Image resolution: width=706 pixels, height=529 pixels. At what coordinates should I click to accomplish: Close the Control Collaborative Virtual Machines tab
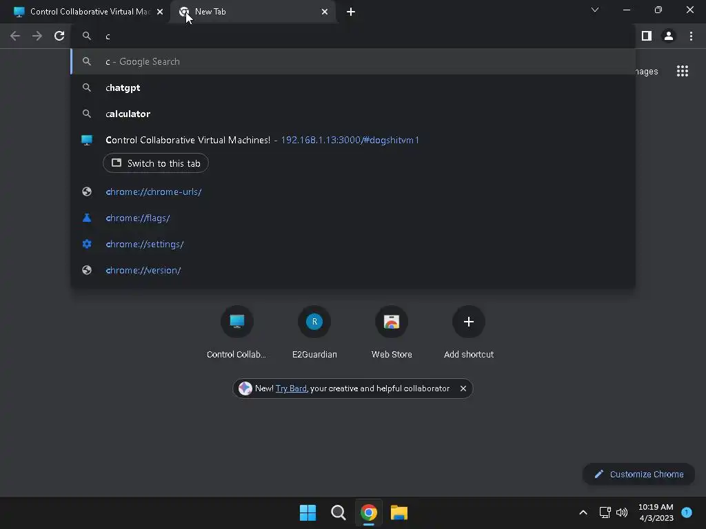coord(160,12)
